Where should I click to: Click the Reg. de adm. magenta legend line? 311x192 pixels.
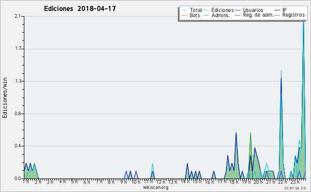coord(237,15)
